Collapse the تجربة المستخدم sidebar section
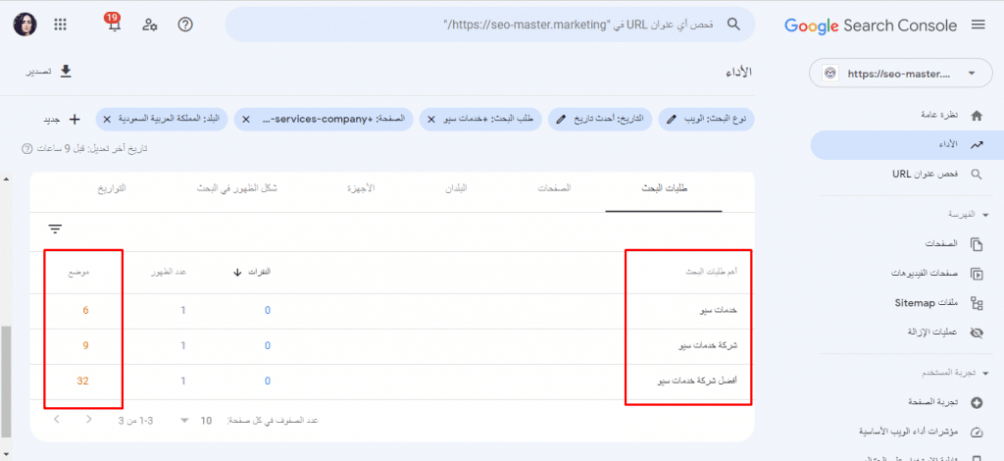The image size is (1004, 461). pos(985,374)
